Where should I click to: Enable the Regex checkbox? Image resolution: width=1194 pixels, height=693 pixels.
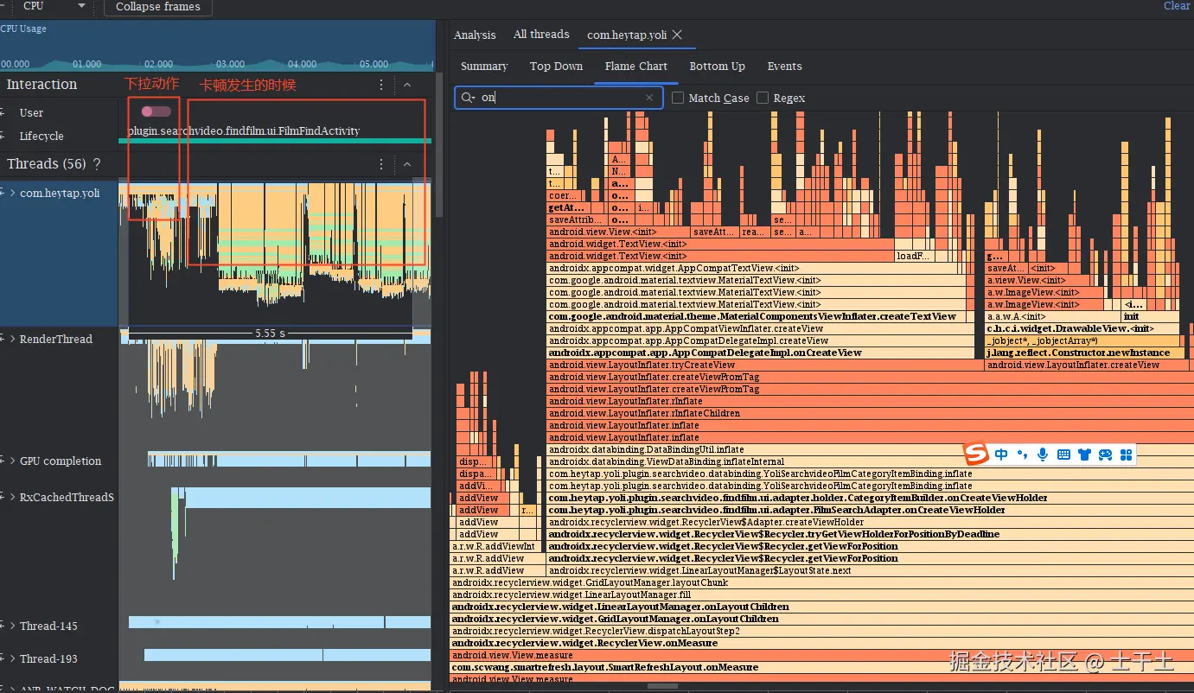763,98
